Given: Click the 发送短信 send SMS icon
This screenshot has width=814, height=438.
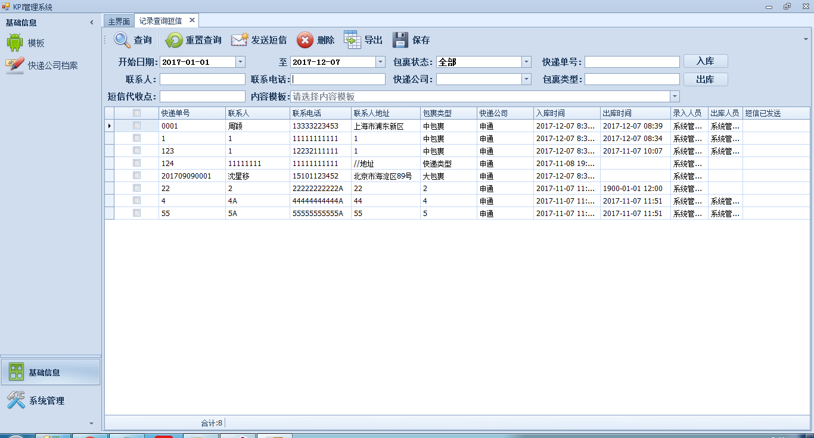Looking at the screenshot, I should coord(239,40).
